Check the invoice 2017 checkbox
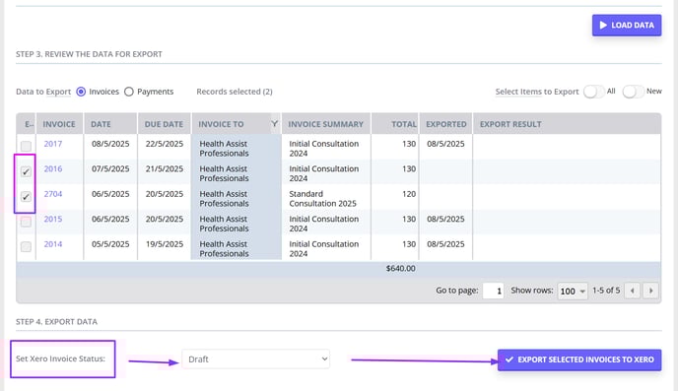 click(x=26, y=146)
